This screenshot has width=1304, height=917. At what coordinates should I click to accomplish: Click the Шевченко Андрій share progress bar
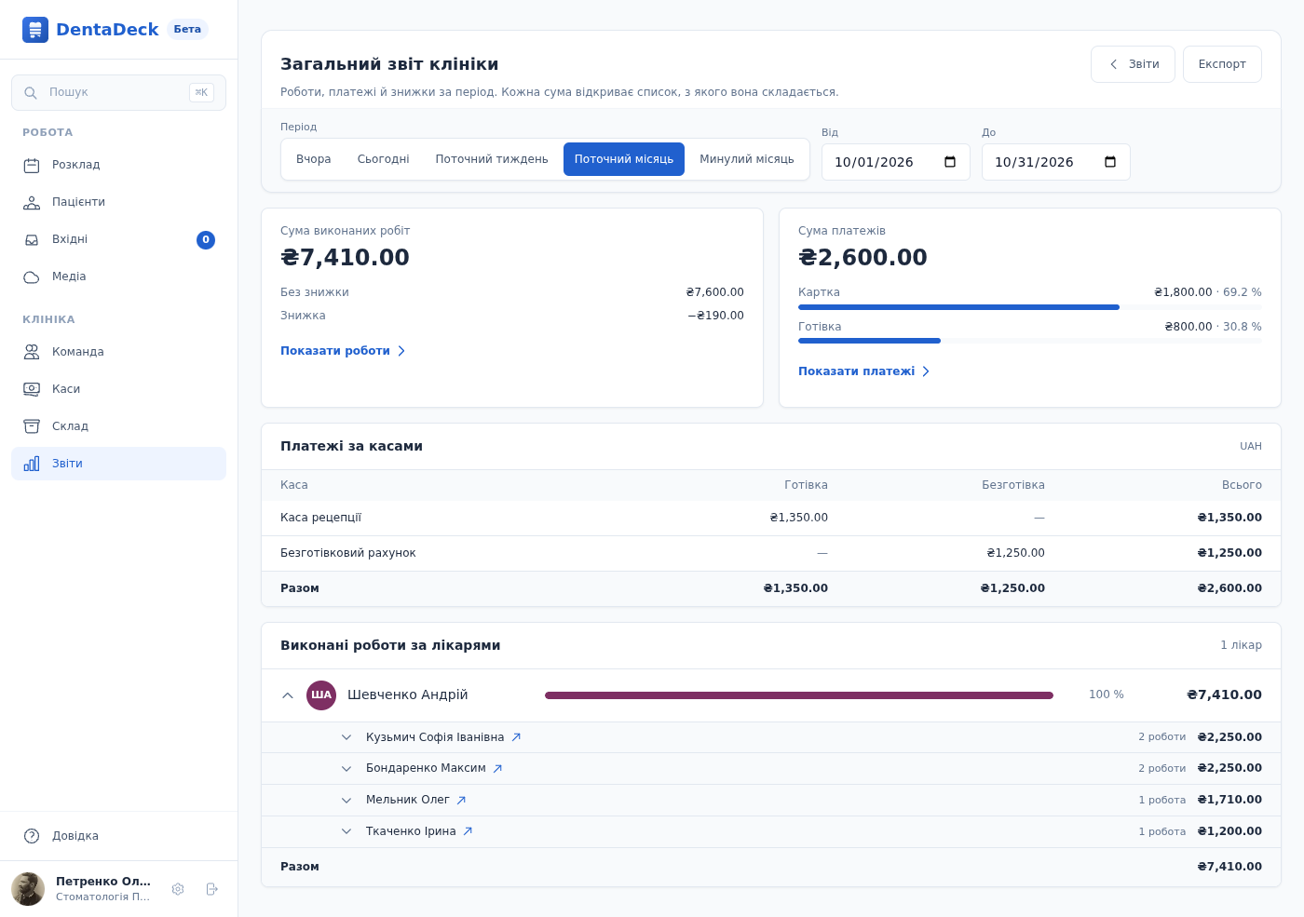[799, 695]
